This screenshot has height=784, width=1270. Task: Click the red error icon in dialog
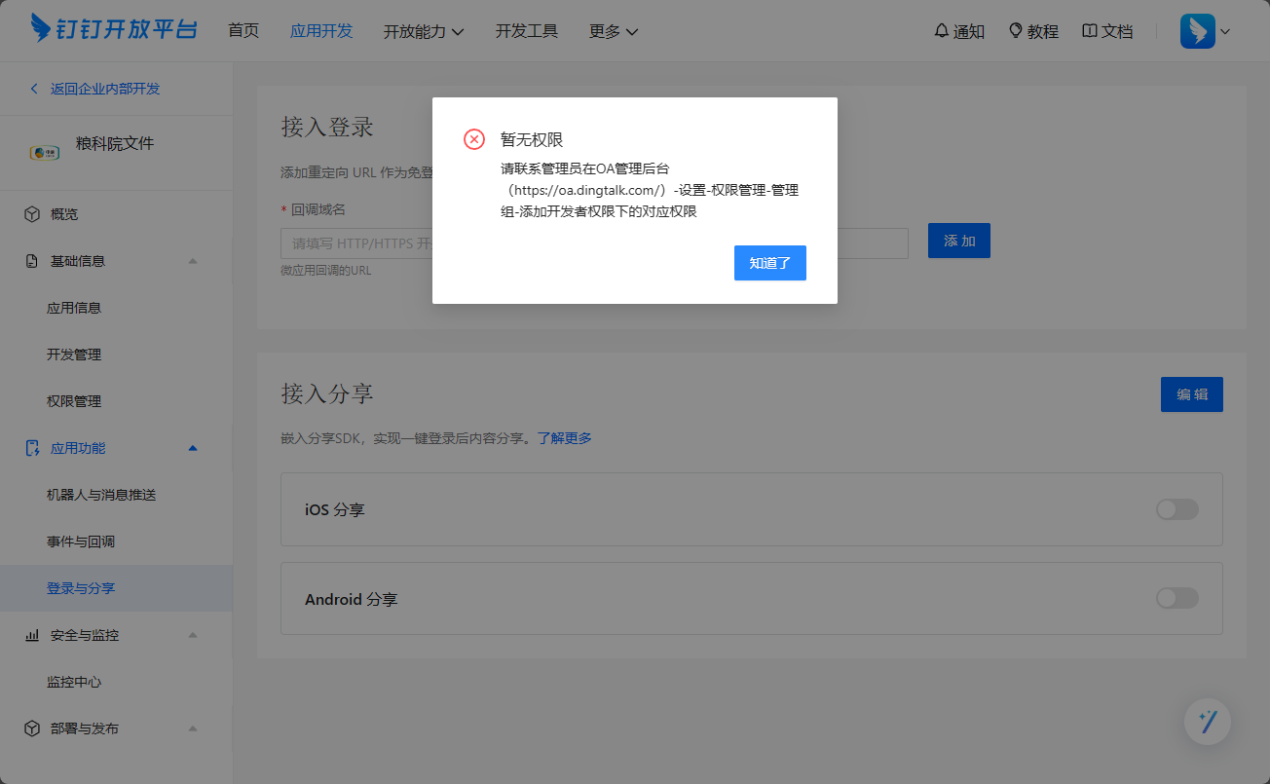click(474, 139)
